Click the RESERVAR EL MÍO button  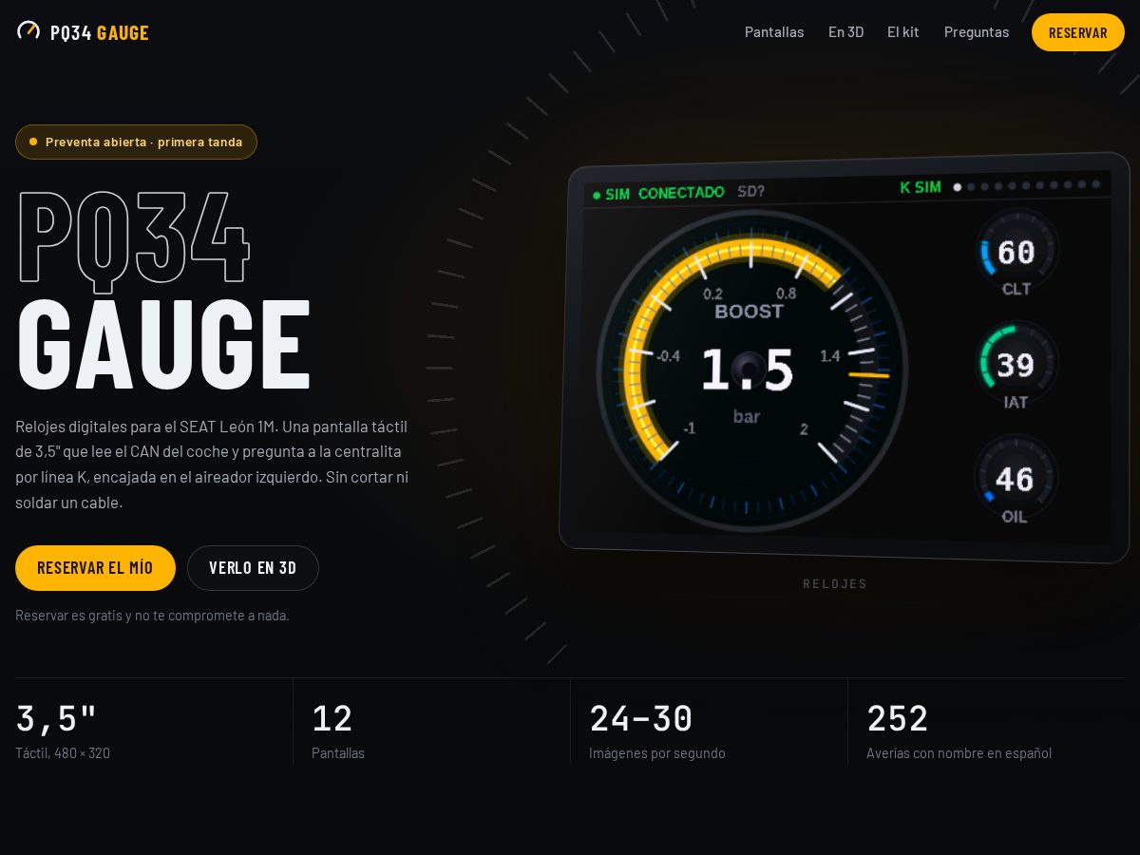pyautogui.click(x=95, y=568)
